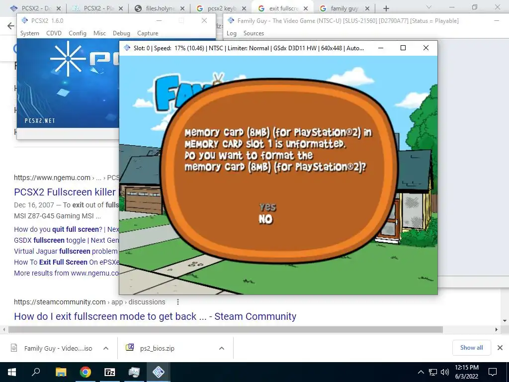
Task: Open Windows taskbar search
Action: point(36,372)
